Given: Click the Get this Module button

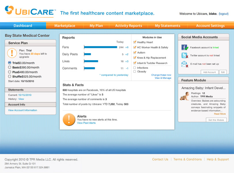Looking at the screenshot, I should point(216,120).
